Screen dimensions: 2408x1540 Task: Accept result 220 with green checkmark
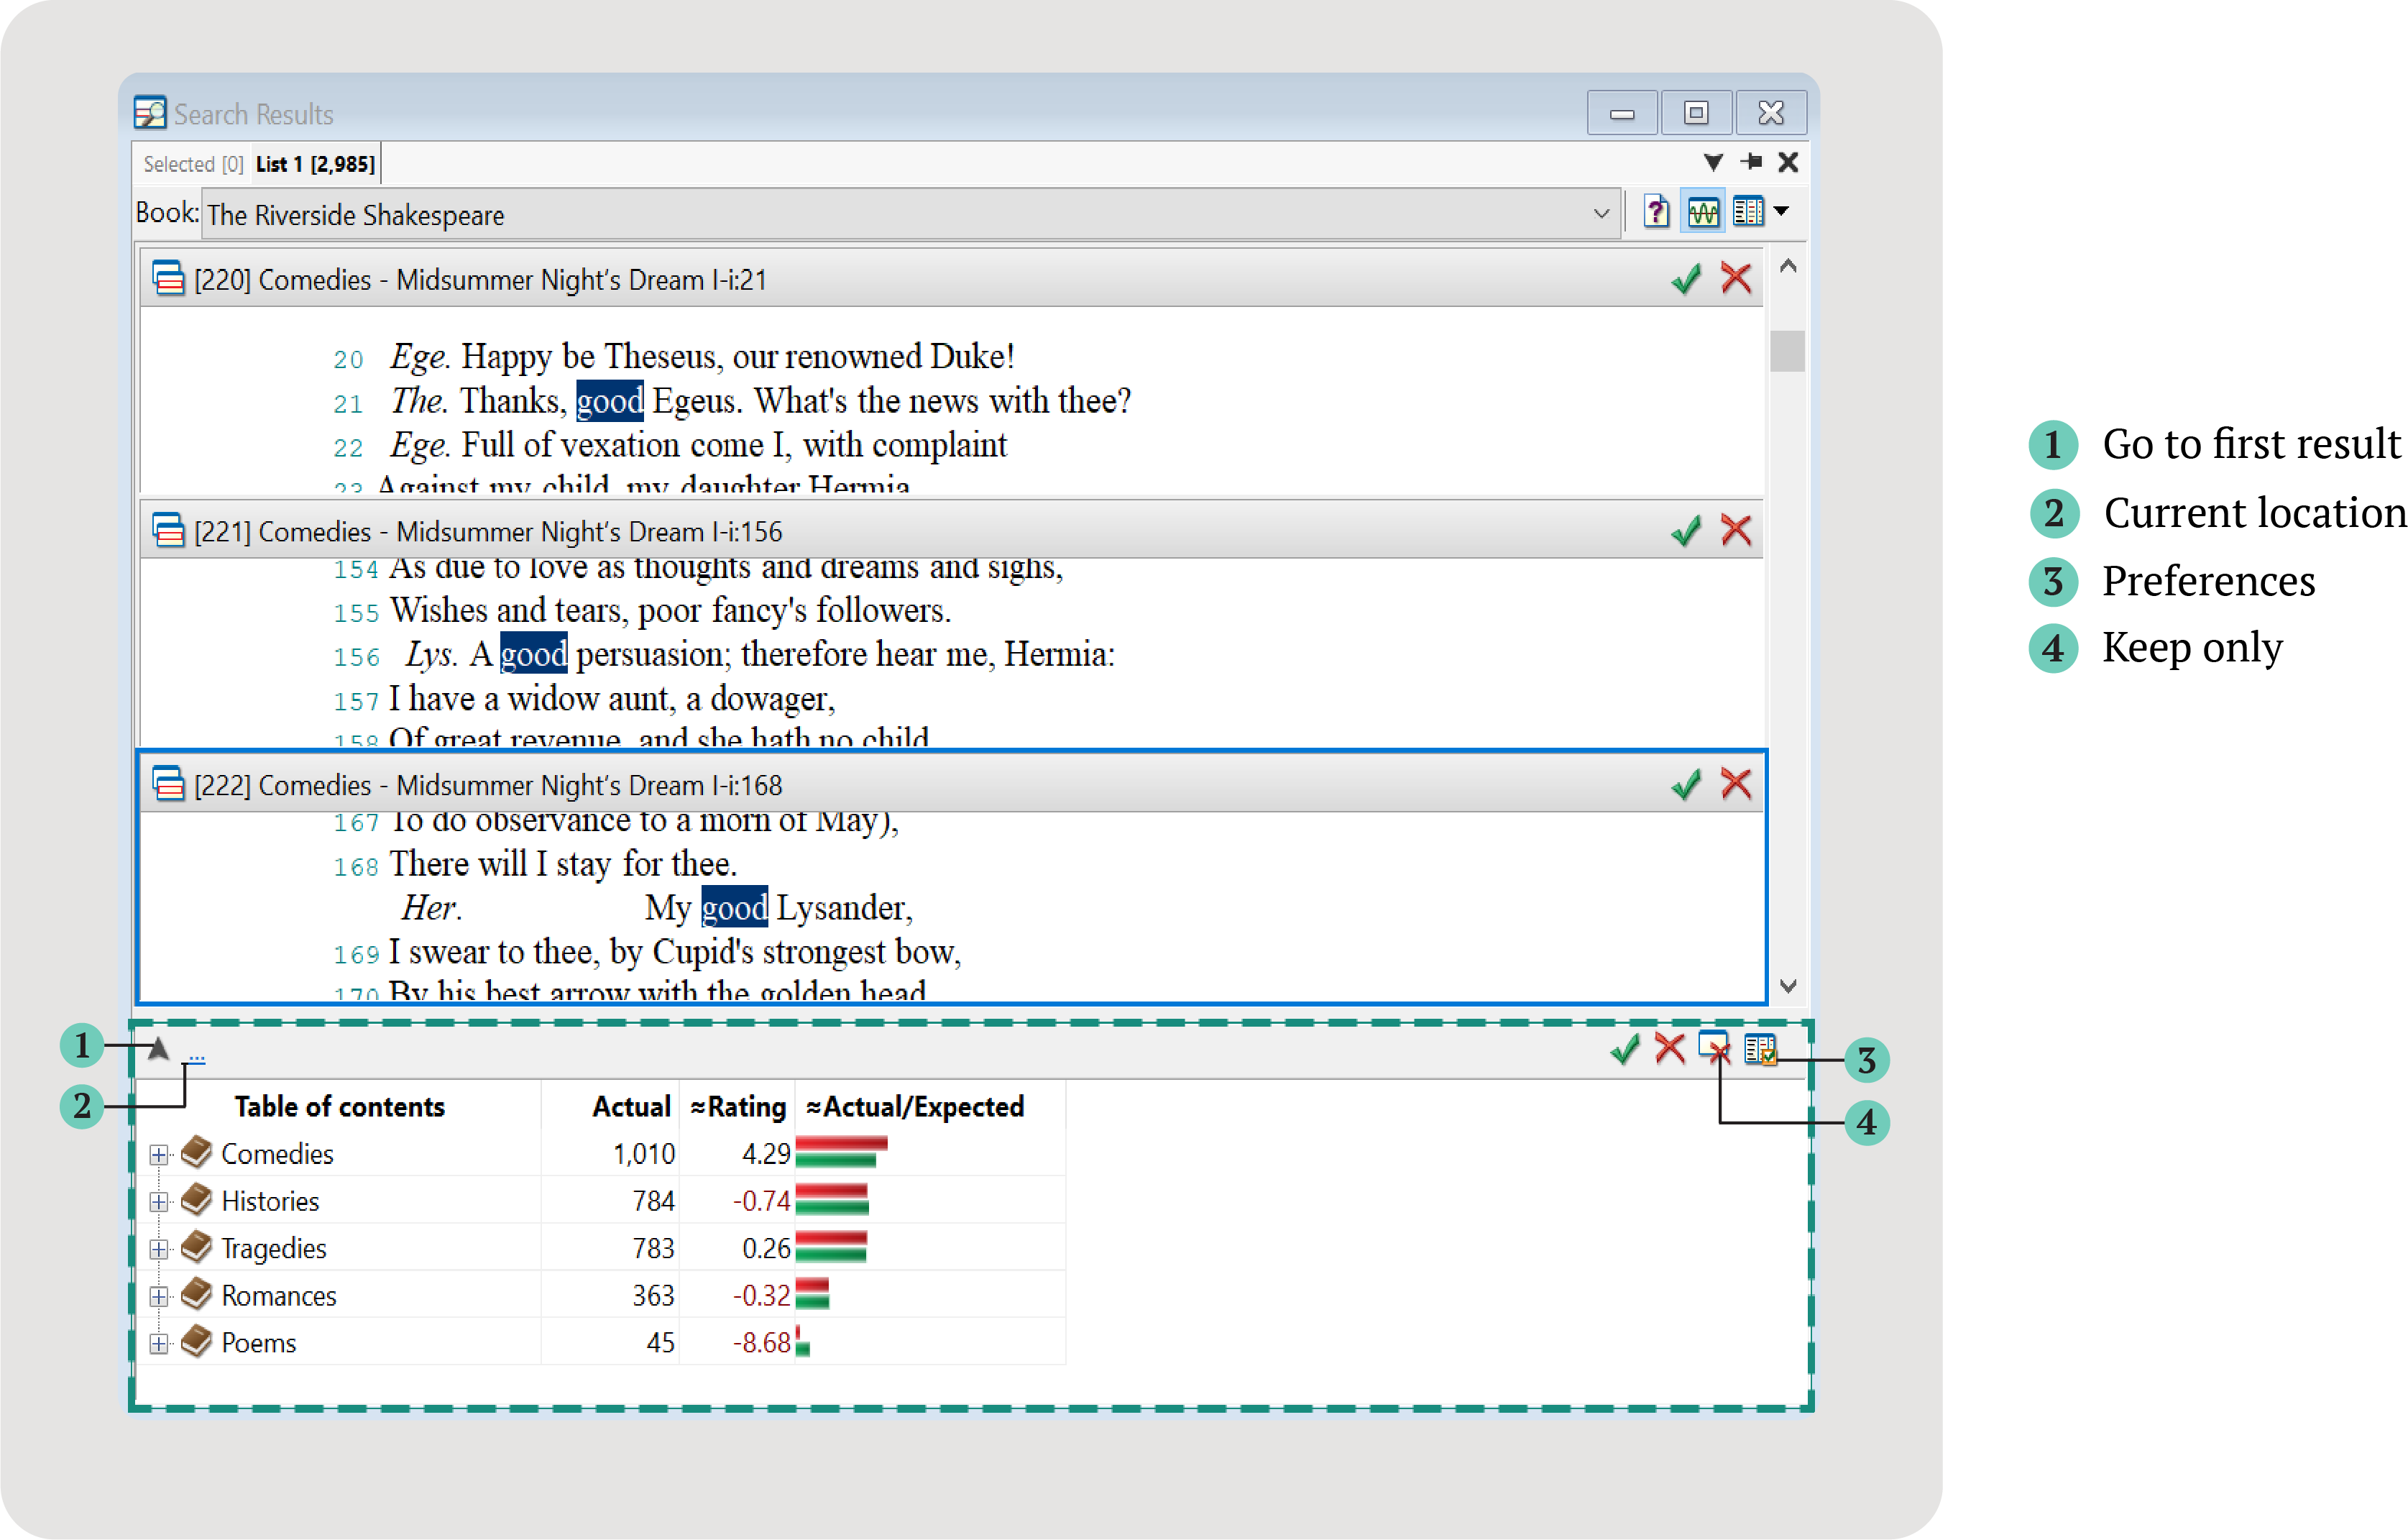coord(1686,279)
